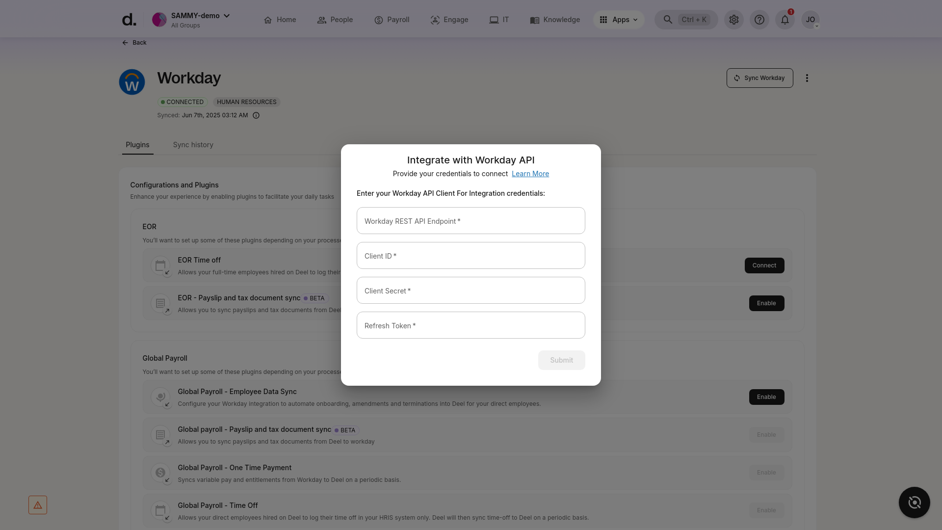Click the Deel logo icon

129,20
